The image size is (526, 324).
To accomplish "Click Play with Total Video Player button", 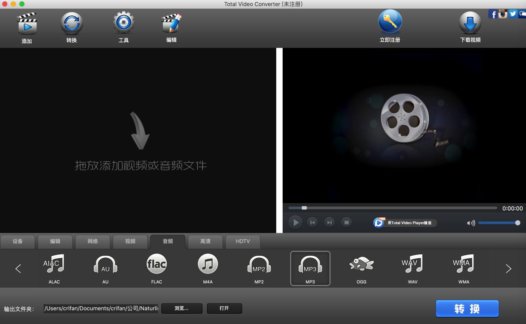I will point(405,222).
